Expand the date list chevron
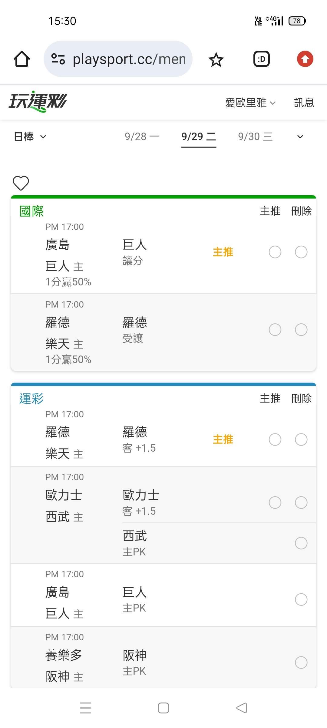The image size is (327, 728). click(x=300, y=137)
